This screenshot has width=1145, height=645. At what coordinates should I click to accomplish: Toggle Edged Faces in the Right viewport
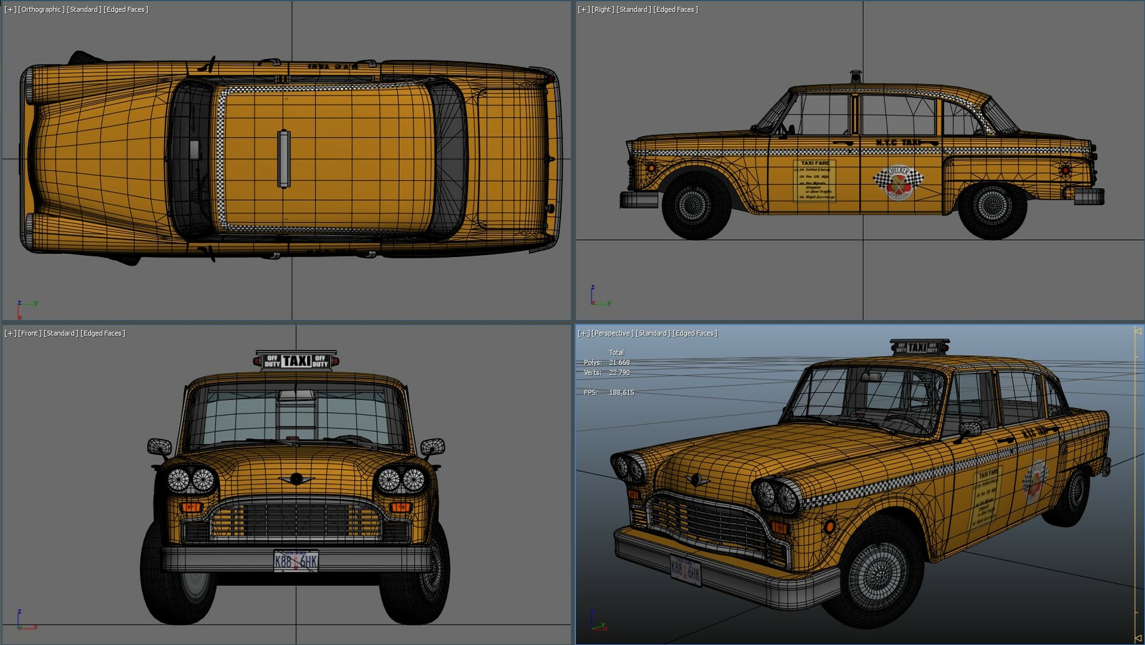tap(677, 9)
